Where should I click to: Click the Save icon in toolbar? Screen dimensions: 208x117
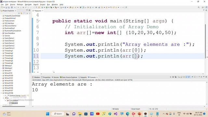point(6,7)
